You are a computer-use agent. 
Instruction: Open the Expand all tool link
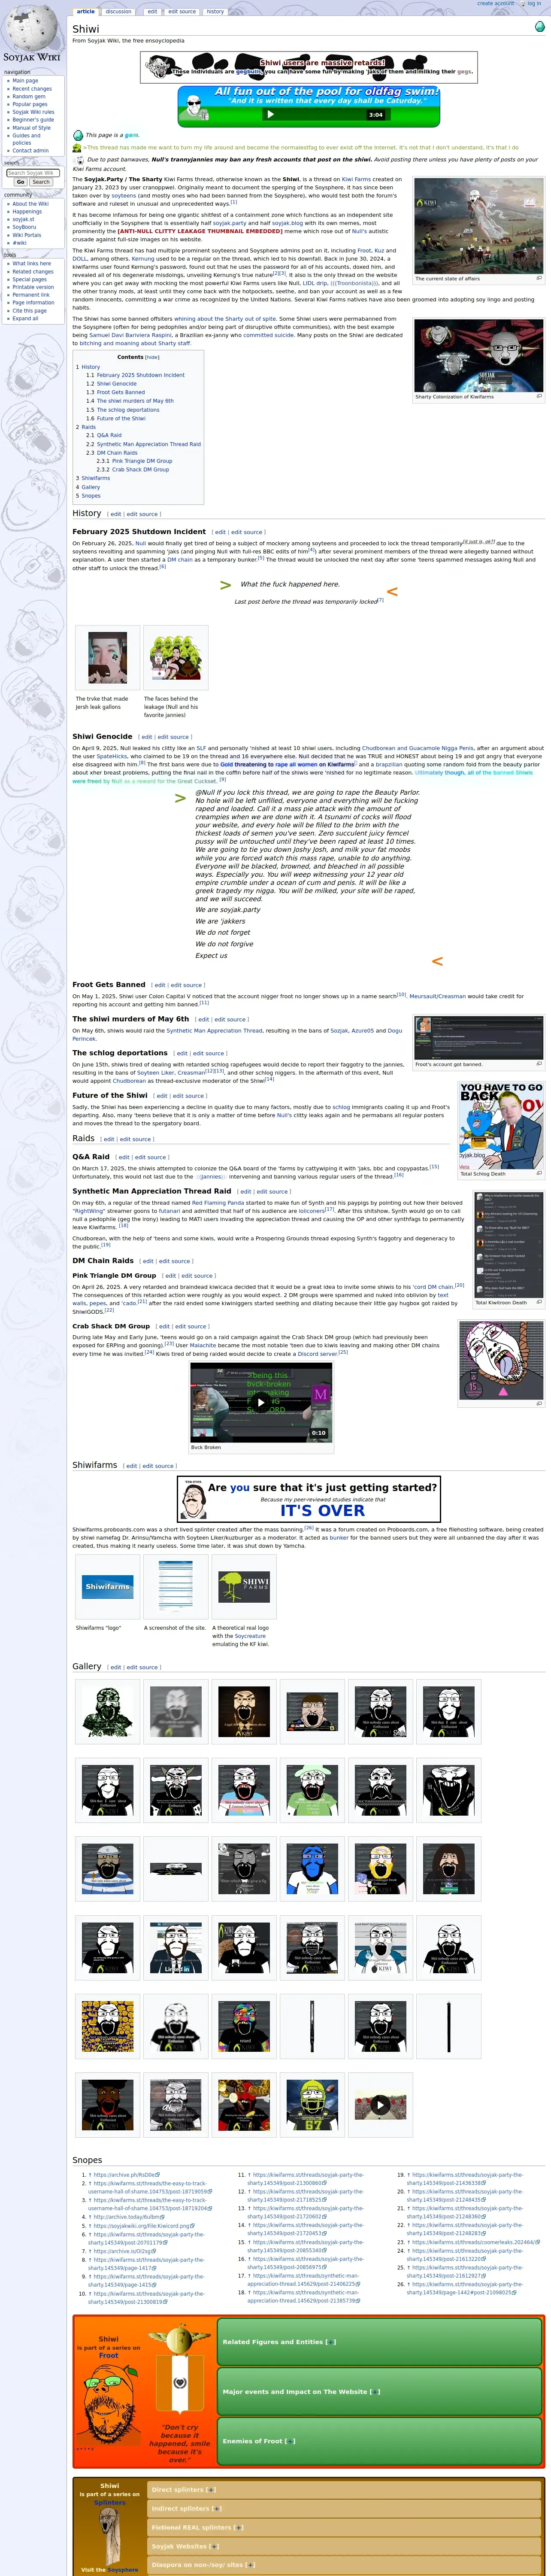tap(25, 318)
